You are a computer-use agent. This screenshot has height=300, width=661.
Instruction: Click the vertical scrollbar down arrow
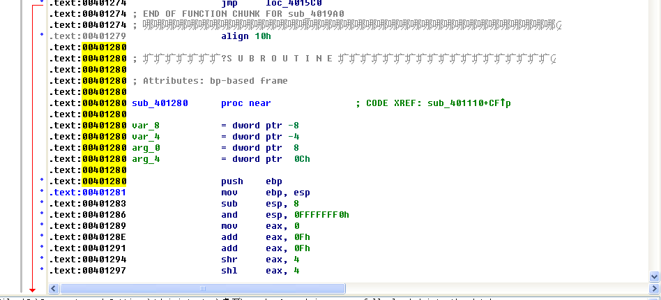tap(655, 276)
